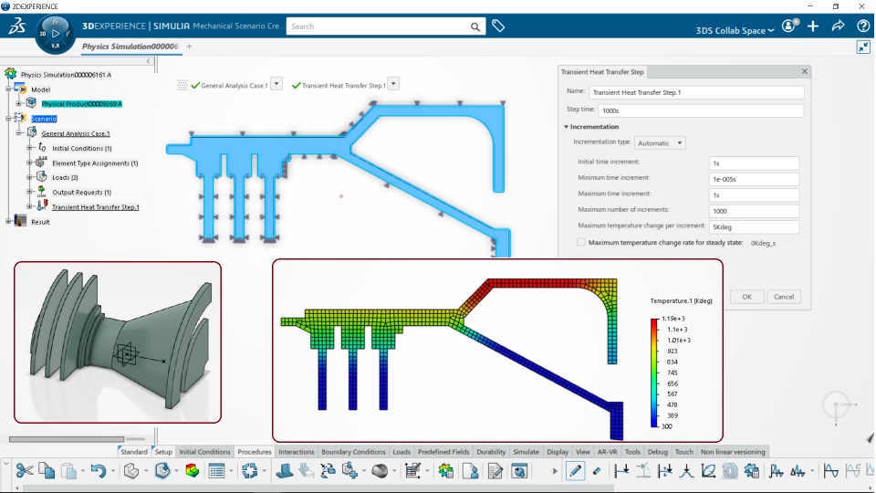
Task: Switch to the Setup tab
Action: click(163, 452)
